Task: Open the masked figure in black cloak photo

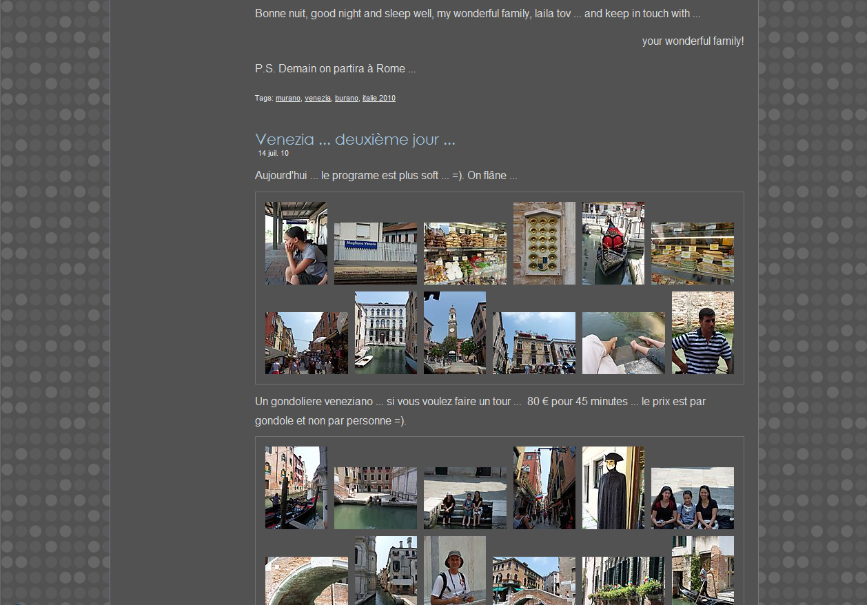Action: 613,488
